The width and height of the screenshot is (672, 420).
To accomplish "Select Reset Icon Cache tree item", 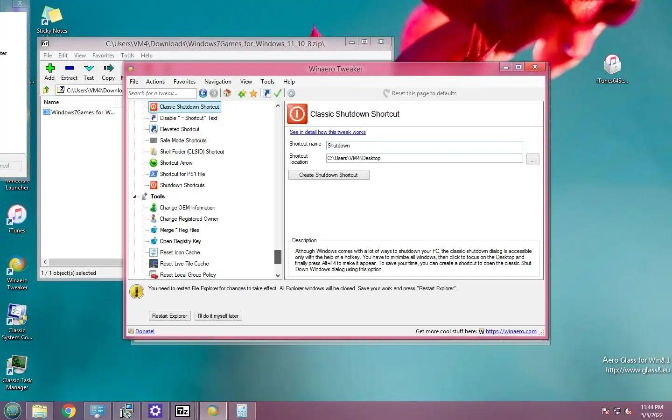I will (180, 252).
